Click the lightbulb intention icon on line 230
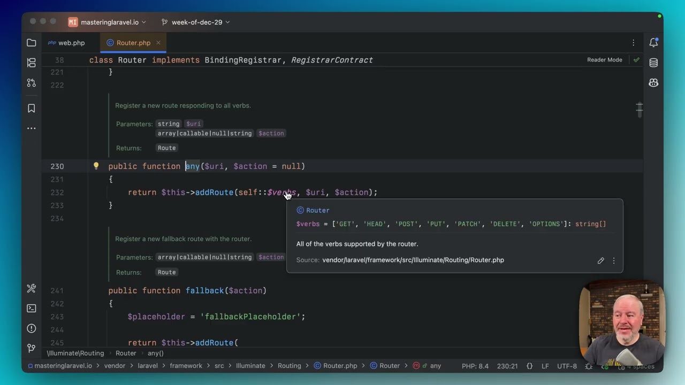 [96, 166]
